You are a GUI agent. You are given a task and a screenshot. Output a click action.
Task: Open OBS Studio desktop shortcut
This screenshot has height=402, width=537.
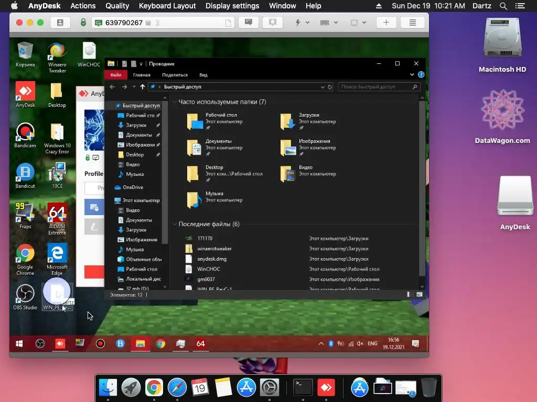click(25, 297)
